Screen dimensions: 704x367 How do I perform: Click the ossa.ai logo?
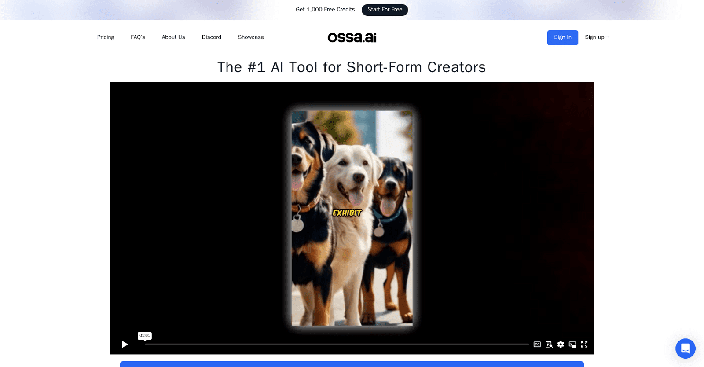coord(352,37)
